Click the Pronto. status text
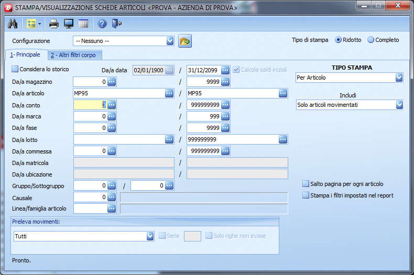Screen dimensions: 414x275 coord(21,260)
